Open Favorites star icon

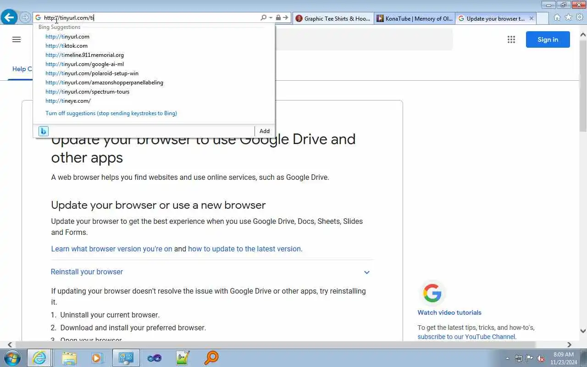[x=568, y=17]
